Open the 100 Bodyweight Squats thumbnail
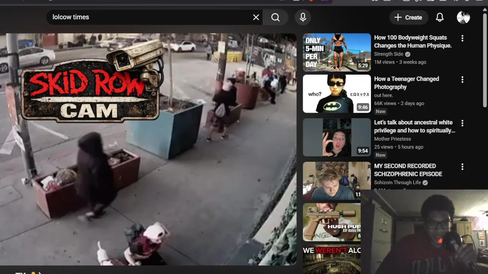Image resolution: width=488 pixels, height=274 pixels. click(x=337, y=52)
